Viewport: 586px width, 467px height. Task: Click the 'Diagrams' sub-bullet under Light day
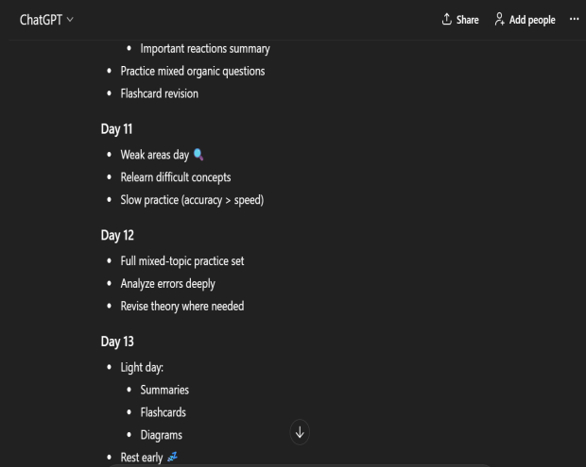[161, 435]
